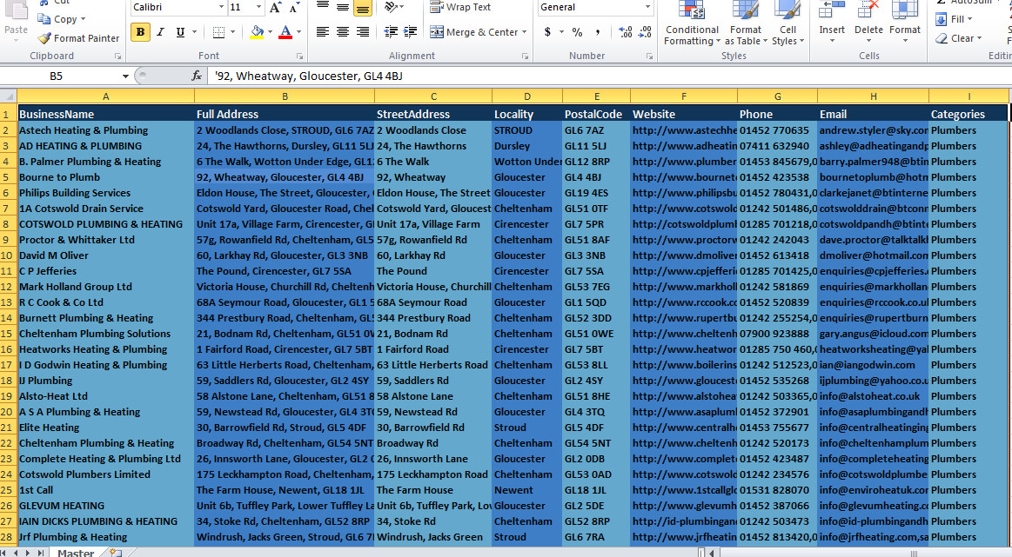This screenshot has width=1012, height=557.
Task: Select cell 'Bourne to Plumb'
Action: pyautogui.click(x=106, y=177)
